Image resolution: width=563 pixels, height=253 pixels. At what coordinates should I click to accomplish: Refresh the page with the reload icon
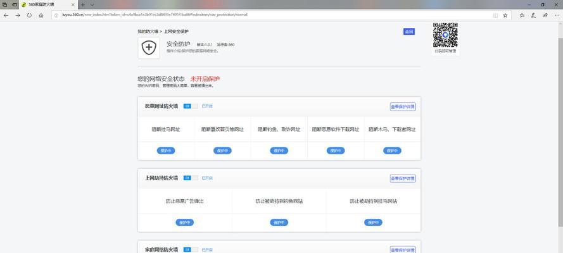click(29, 15)
